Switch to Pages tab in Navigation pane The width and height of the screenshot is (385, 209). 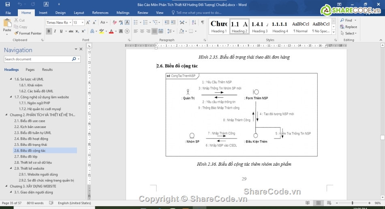click(x=30, y=70)
